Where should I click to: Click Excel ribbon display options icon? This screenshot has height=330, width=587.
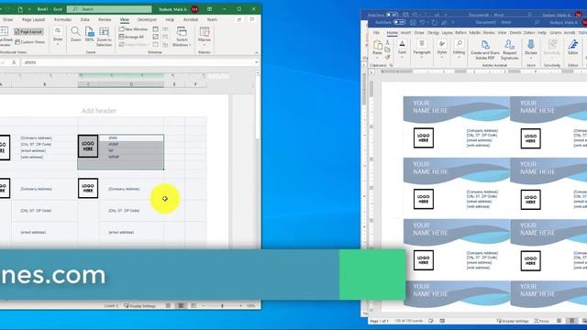point(210,9)
